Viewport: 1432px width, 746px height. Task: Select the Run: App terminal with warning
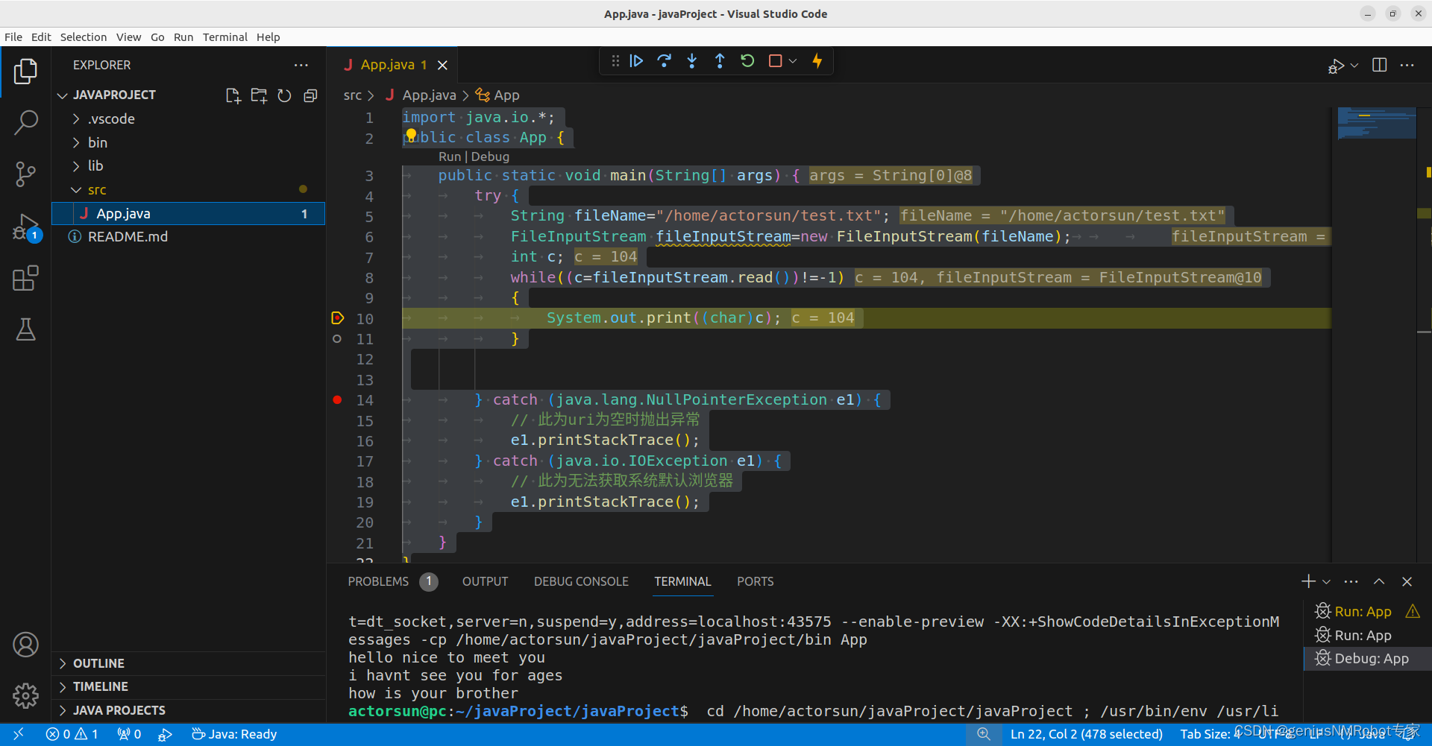[x=1367, y=612]
